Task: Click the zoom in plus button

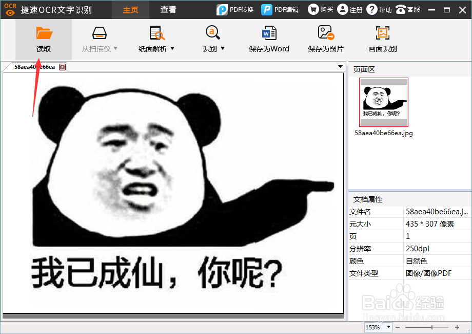Action: (x=457, y=327)
